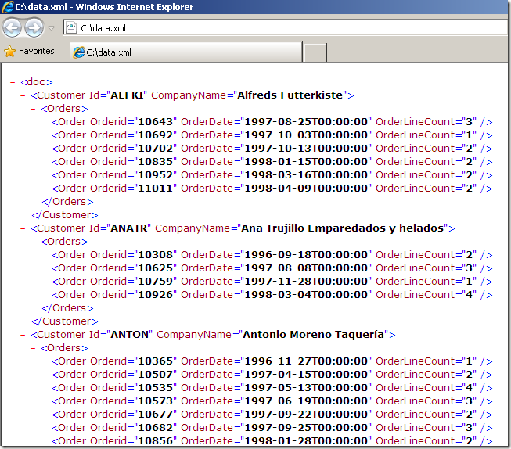
Task: Click OrderLineCount of order 10535
Action: click(469, 388)
